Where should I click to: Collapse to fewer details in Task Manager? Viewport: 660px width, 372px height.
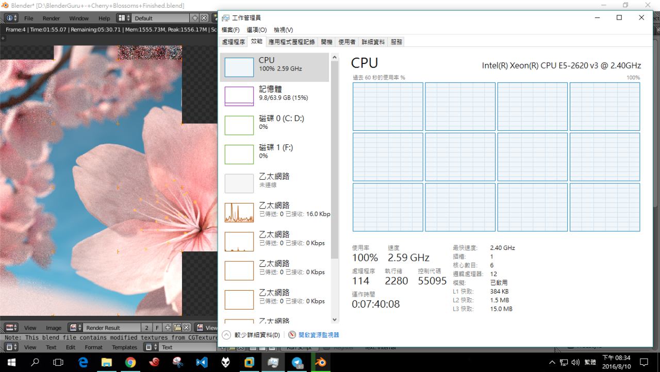[x=252, y=335]
